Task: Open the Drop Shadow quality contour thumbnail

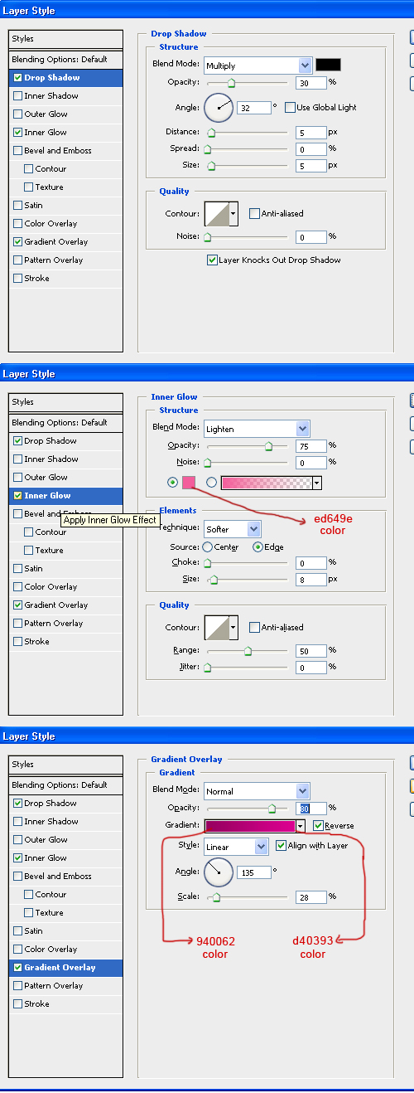Action: (216, 213)
